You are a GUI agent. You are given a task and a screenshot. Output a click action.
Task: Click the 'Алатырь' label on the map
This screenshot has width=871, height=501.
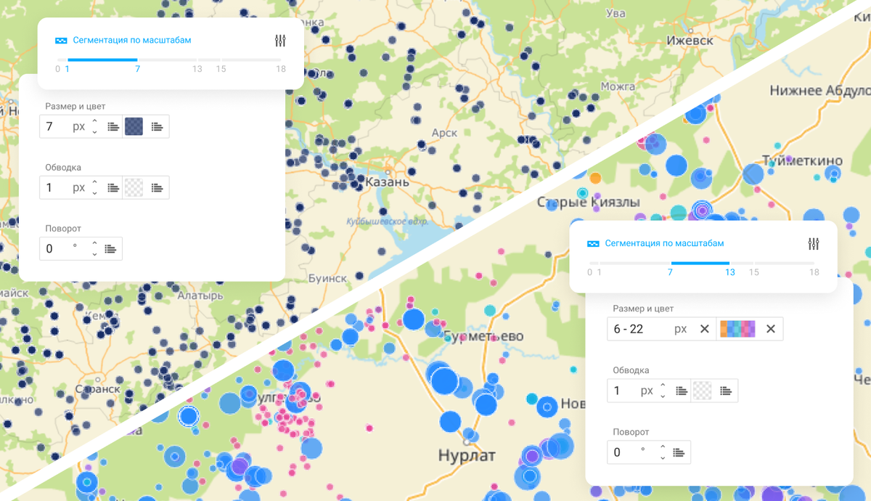click(x=200, y=296)
